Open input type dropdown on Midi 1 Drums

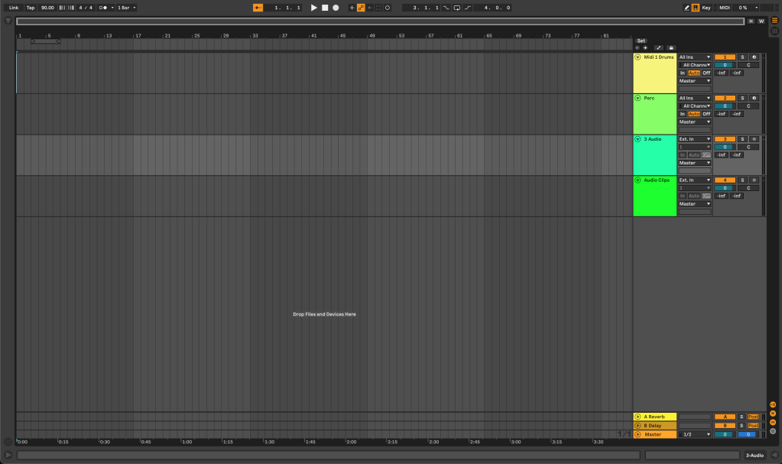coord(695,57)
